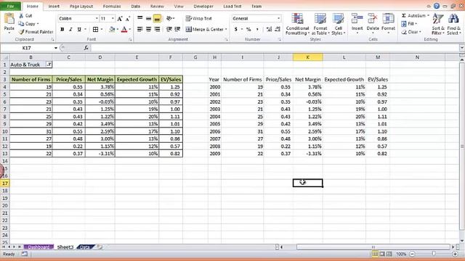Click Decrease Indent icon
465x261 pixels.
tap(169, 29)
